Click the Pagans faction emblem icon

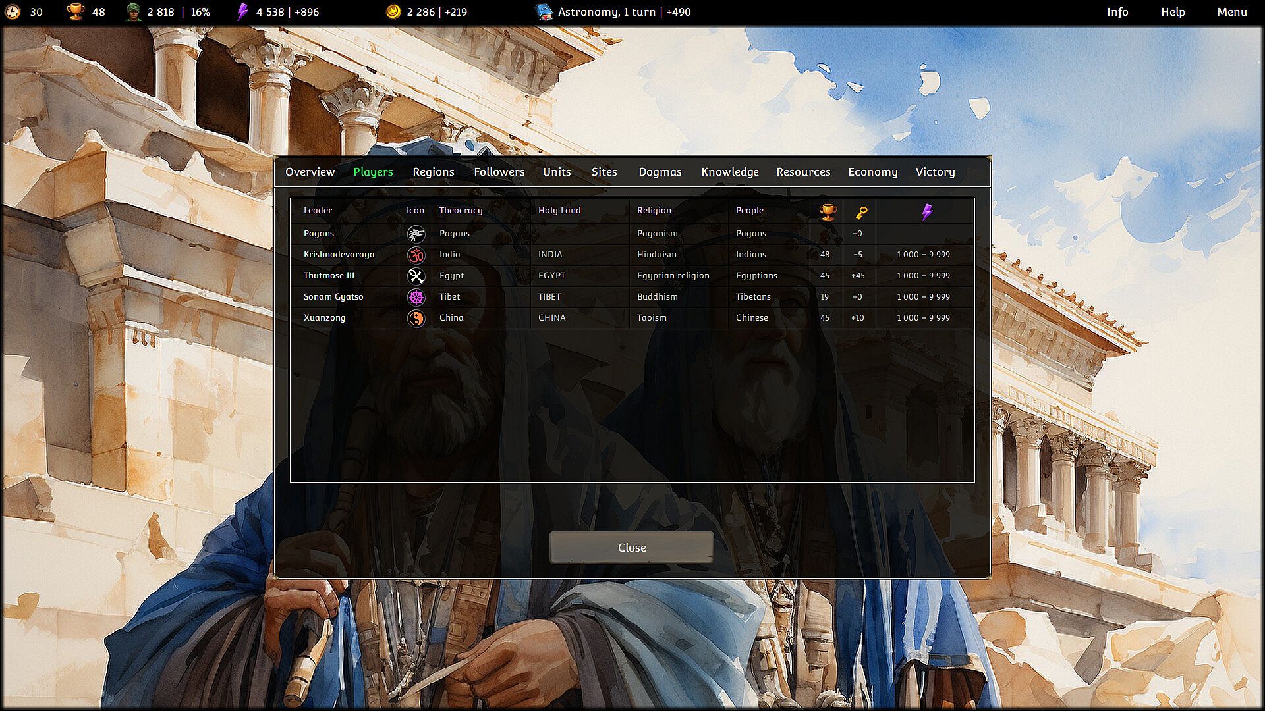[416, 234]
